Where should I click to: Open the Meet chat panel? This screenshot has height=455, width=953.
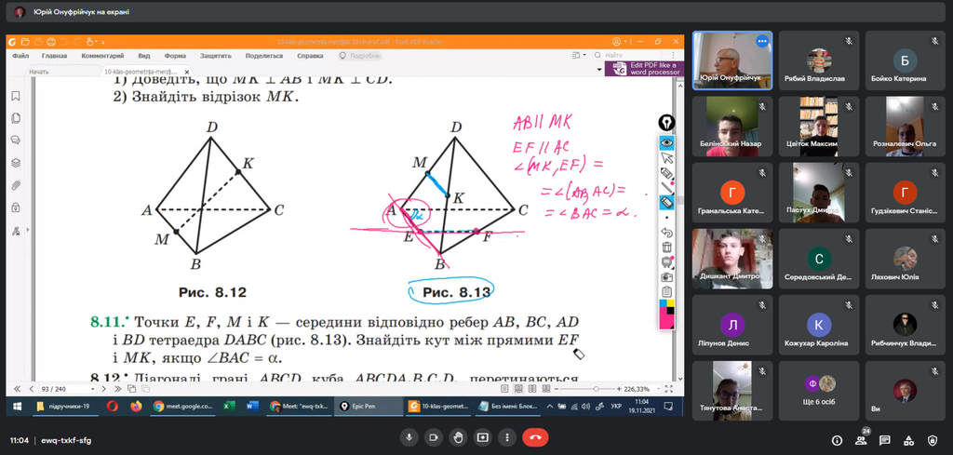point(885,440)
